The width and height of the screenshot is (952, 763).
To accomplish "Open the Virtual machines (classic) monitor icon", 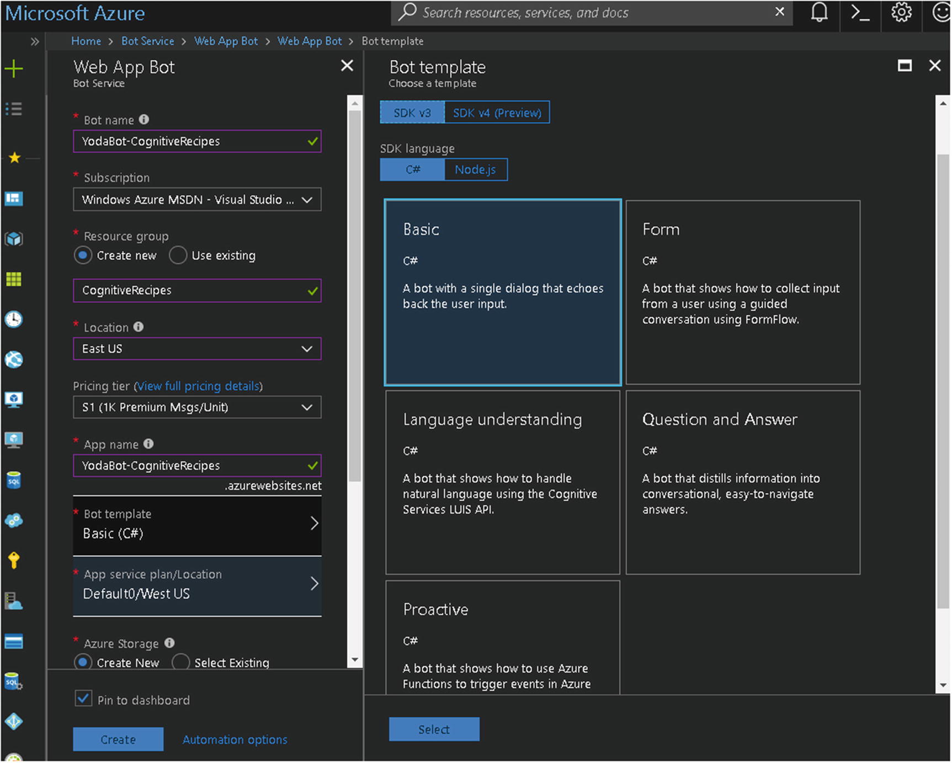I will 14,400.
